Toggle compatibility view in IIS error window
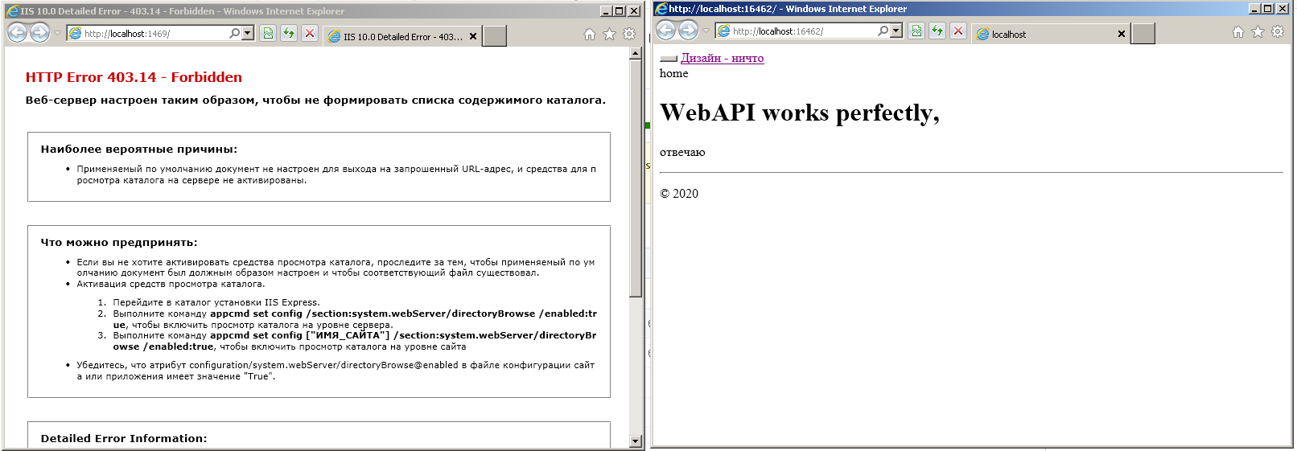 click(x=268, y=33)
